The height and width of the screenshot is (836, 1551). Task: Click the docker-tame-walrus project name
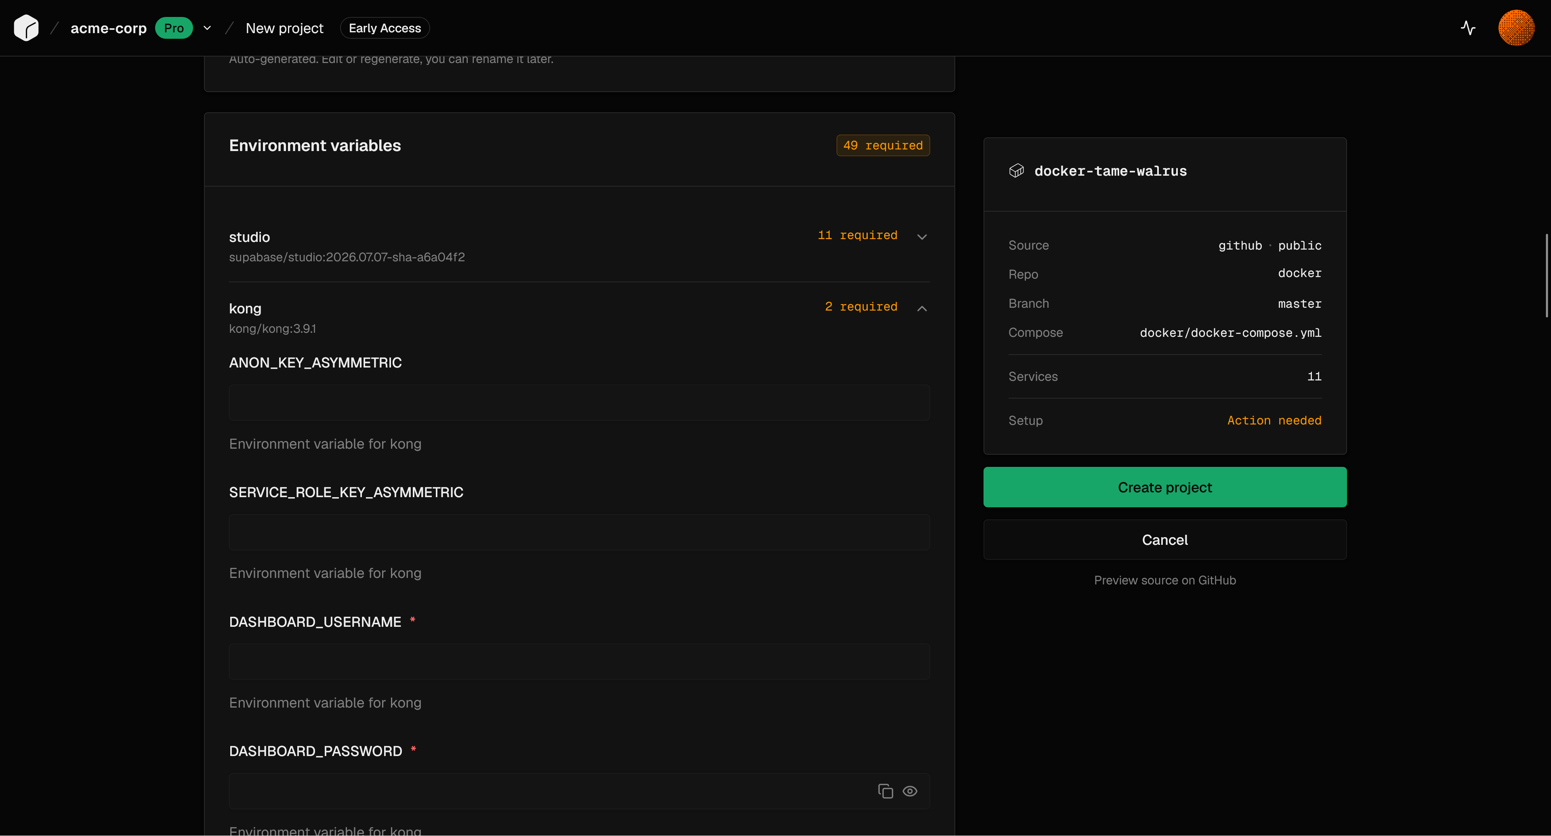pos(1110,171)
